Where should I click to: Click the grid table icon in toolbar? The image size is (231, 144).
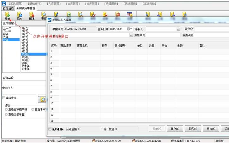[129, 14]
